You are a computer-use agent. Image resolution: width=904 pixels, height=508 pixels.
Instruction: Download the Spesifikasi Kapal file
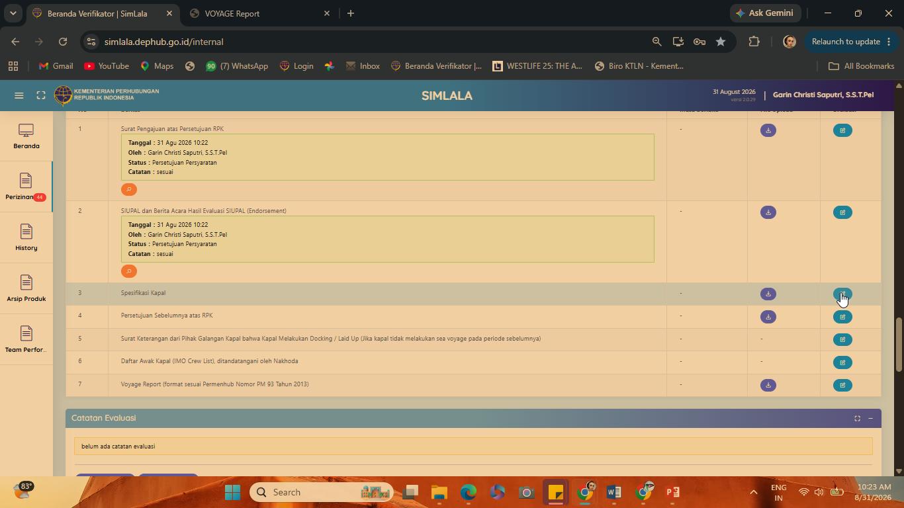click(768, 294)
